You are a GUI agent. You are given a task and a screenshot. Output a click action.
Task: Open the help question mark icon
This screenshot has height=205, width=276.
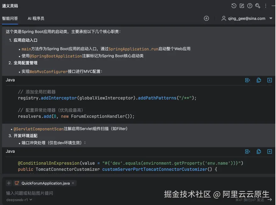pyautogui.click(x=250, y=6)
